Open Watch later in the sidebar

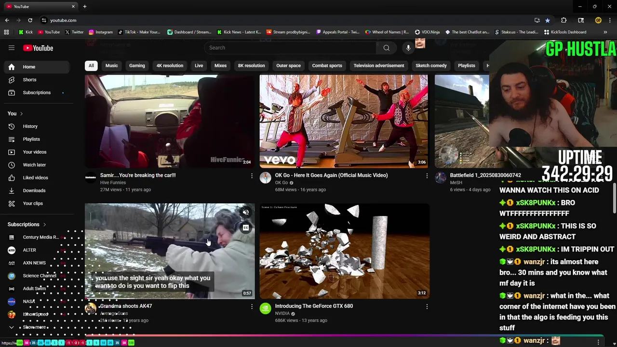click(x=37, y=165)
